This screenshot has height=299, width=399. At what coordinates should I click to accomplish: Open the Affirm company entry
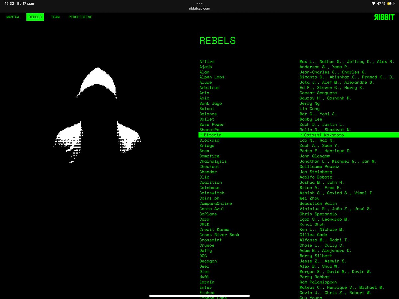coord(207,62)
